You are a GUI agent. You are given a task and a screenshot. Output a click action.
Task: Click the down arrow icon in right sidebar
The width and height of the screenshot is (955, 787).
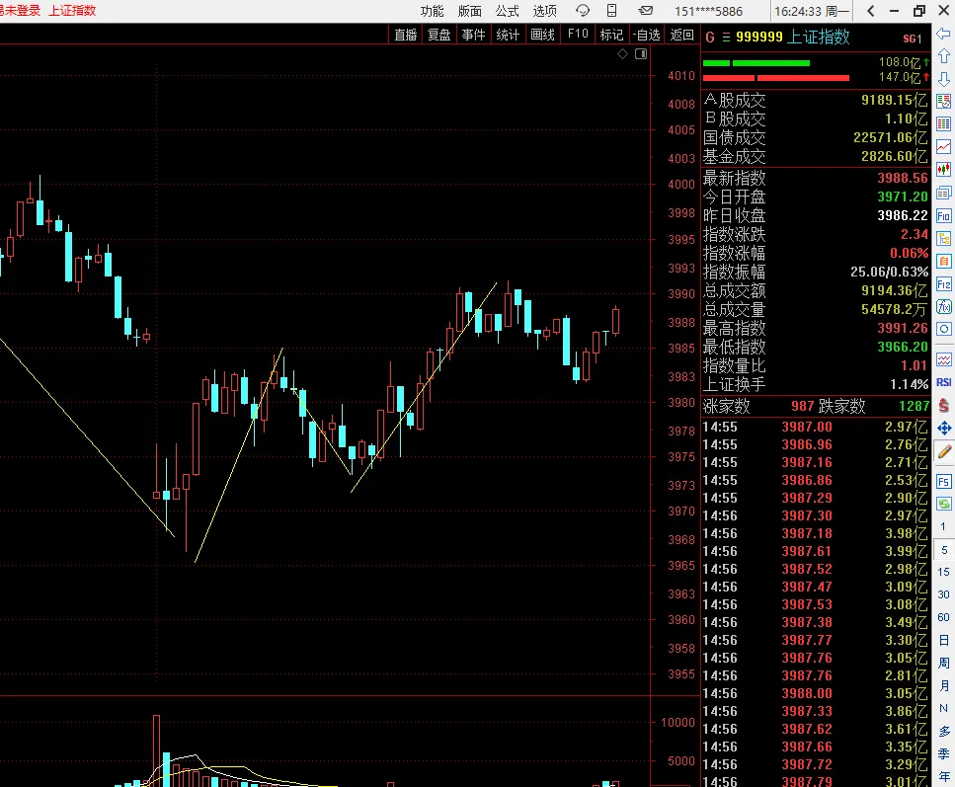point(944,79)
